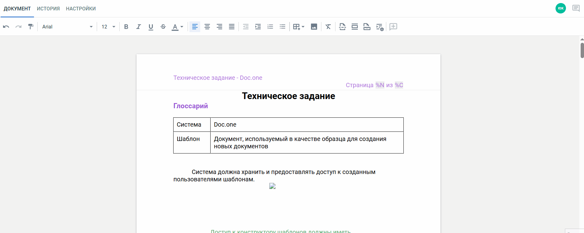The image size is (584, 233).
Task: Click the Система table cell
Action: point(192,125)
